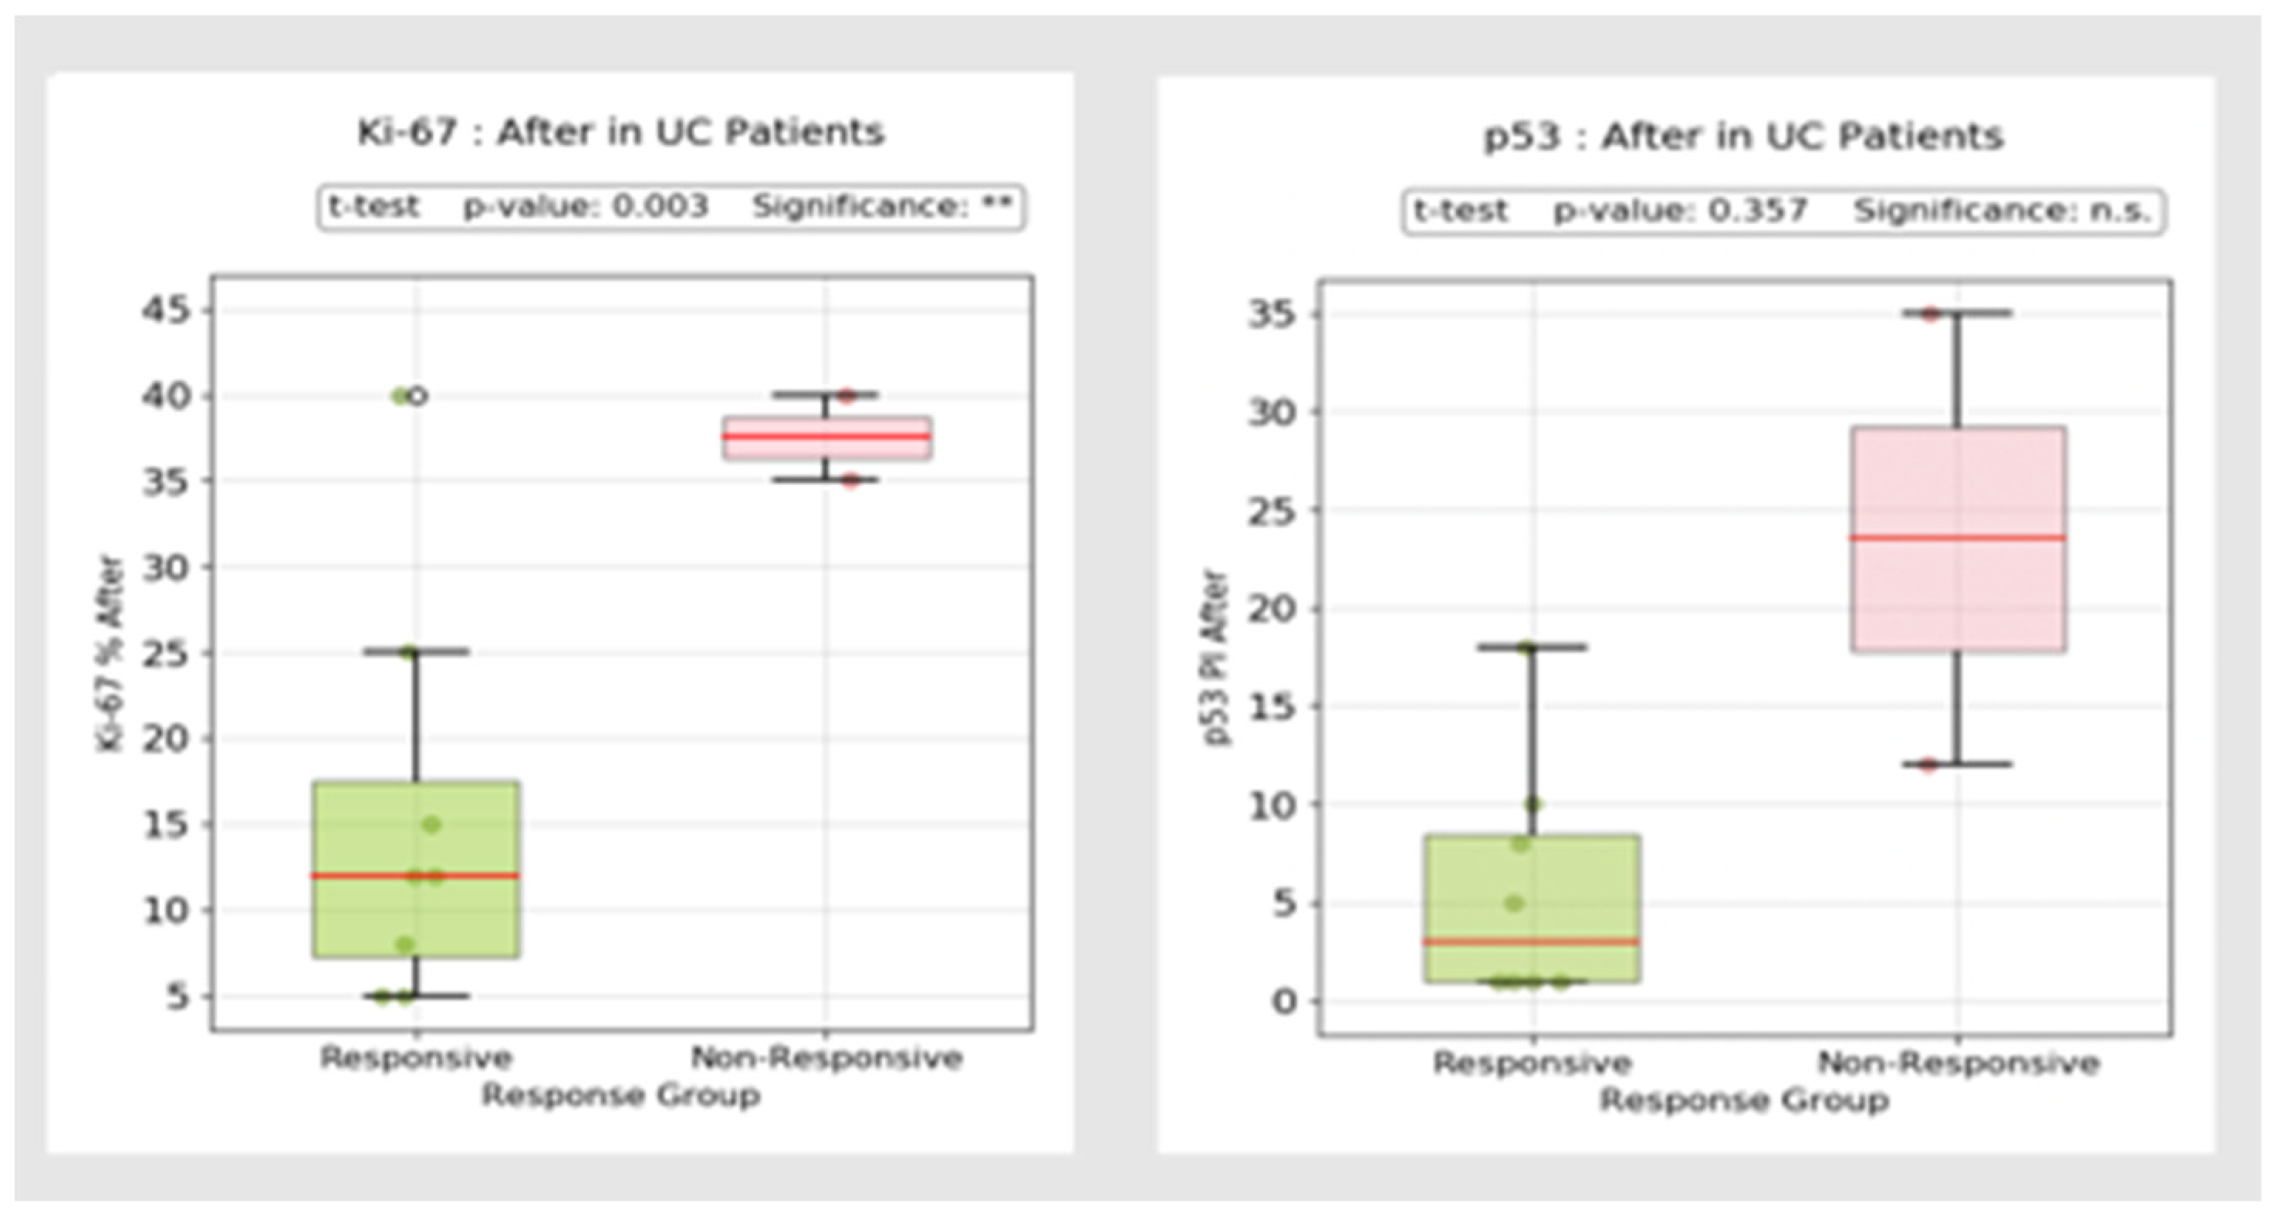The image size is (2271, 1217).
Task: Select the t-test box showing p-value 0.003
Action: pos(670,208)
